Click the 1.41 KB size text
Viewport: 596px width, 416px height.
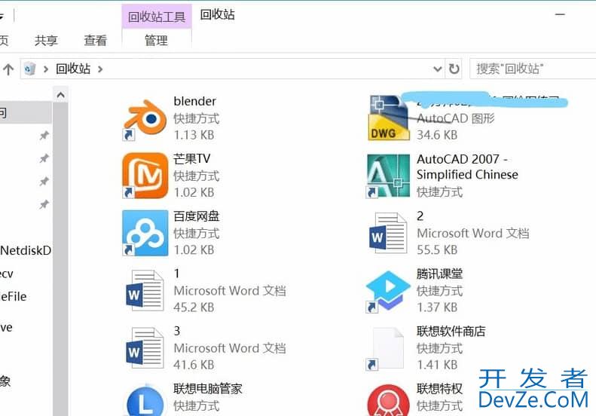click(x=437, y=365)
